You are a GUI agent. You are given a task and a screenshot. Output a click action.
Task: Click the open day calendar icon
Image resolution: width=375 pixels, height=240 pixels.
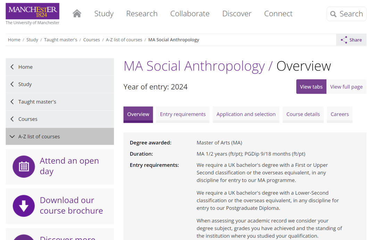click(x=24, y=166)
